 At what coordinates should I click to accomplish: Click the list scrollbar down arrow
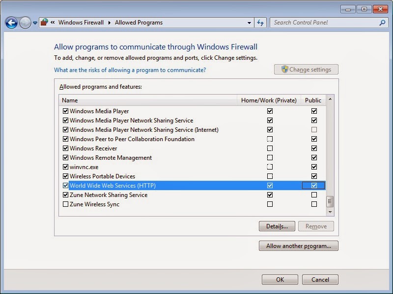[330, 212]
